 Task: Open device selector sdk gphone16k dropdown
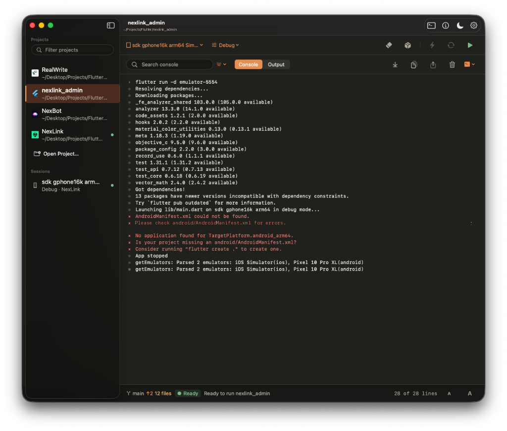[164, 45]
